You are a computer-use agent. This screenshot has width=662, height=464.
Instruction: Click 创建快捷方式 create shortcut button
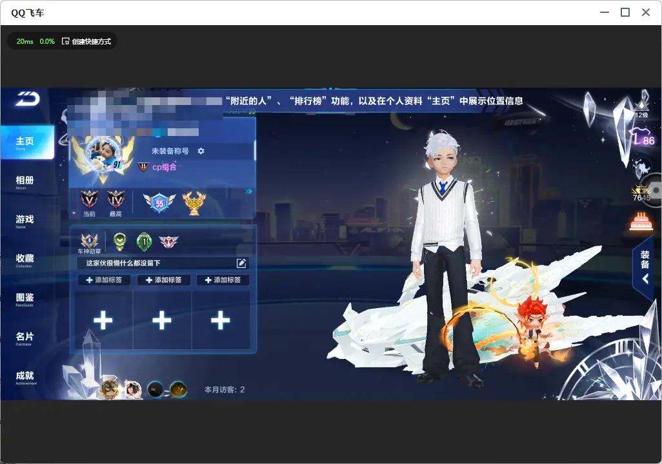click(x=86, y=41)
